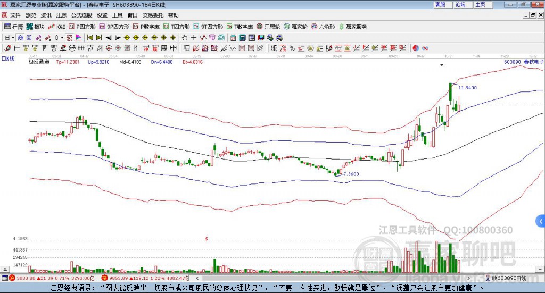Open the P数字表 tool
545x293 pixels.
pyautogui.click(x=146, y=27)
